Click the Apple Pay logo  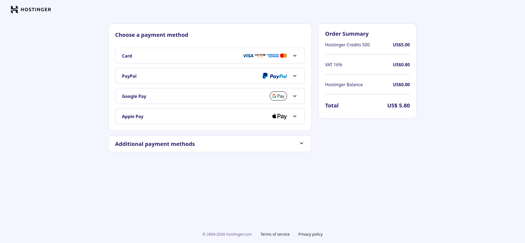click(279, 116)
